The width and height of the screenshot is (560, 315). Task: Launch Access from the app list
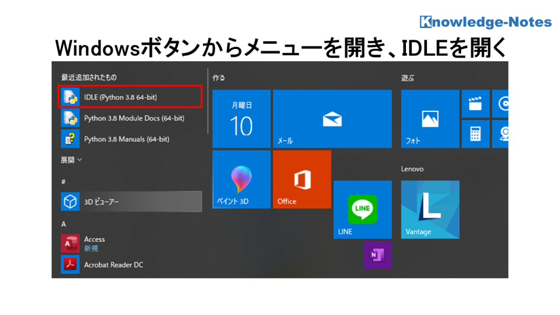(x=131, y=244)
